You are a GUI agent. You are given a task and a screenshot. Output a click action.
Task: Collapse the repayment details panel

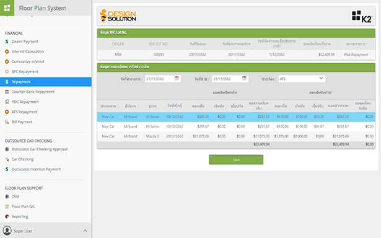tap(369, 68)
